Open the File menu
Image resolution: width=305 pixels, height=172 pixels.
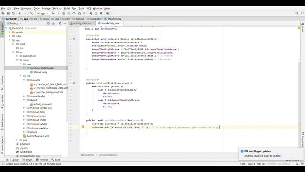[3, 8]
